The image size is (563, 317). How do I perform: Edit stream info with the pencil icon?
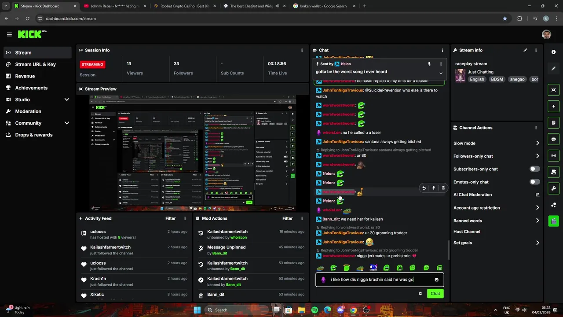(525, 50)
